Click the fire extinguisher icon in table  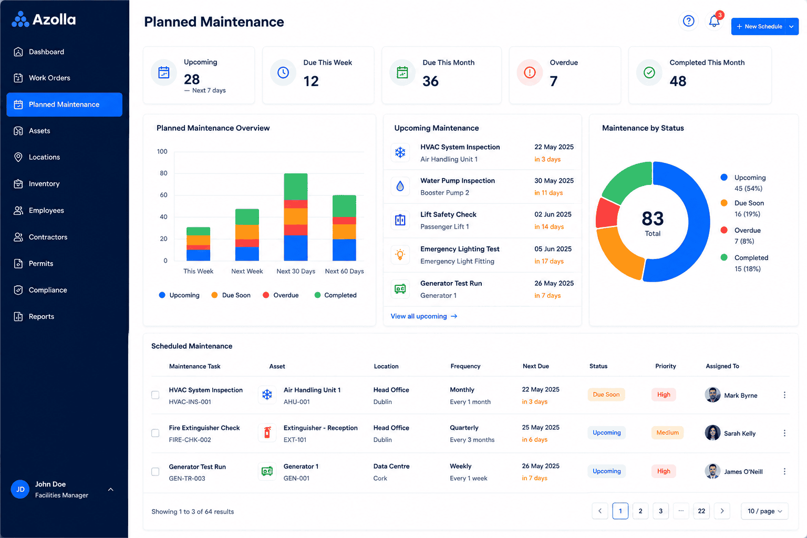267,433
